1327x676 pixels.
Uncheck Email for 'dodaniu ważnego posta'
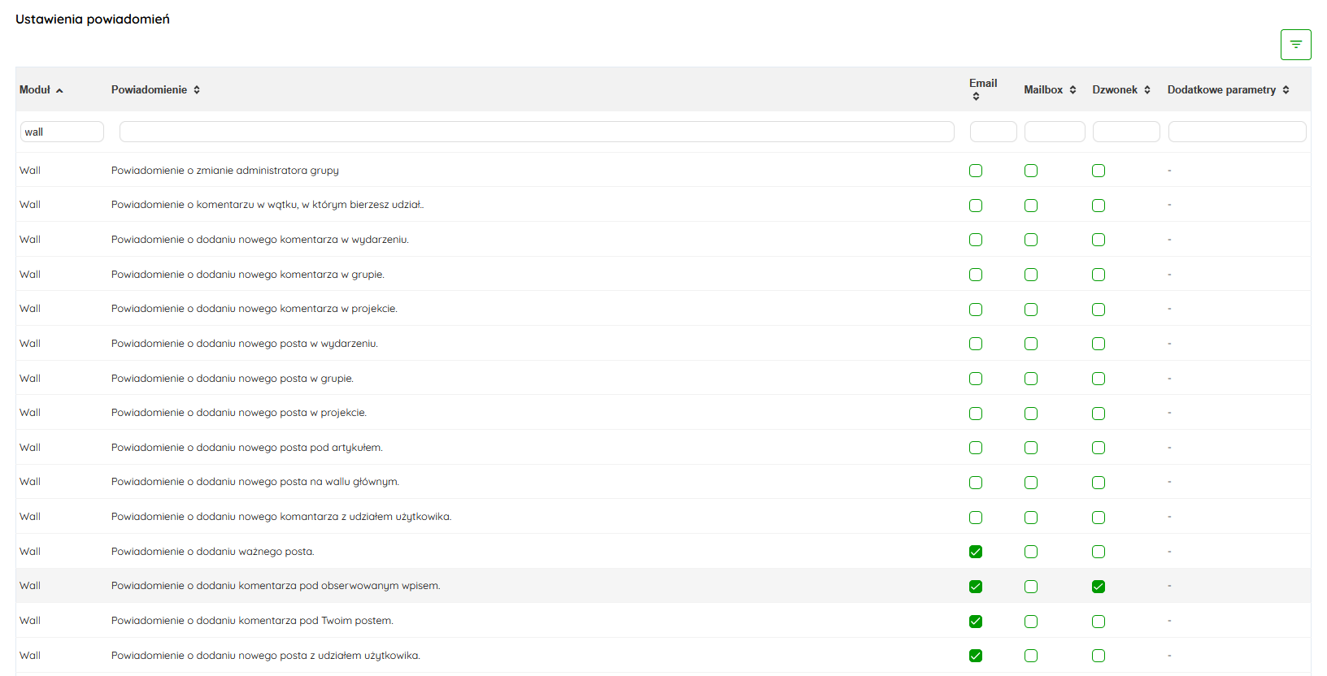coord(976,552)
